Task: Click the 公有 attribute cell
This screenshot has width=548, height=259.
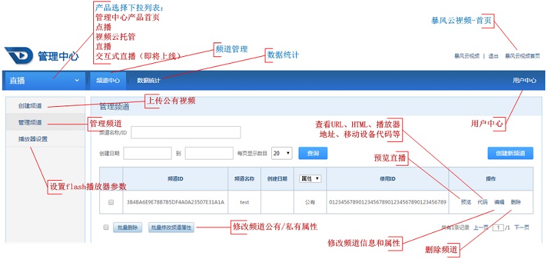Action: [310, 202]
